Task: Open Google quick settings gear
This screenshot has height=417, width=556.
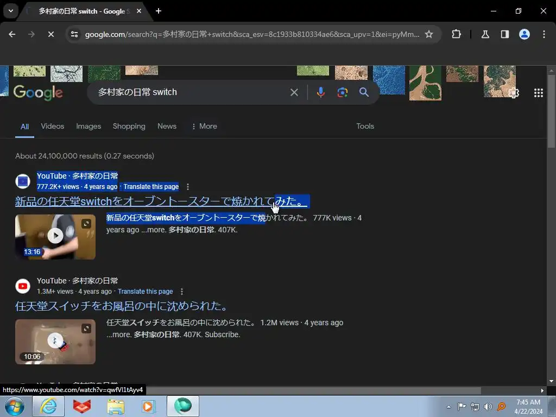Action: pos(514,93)
